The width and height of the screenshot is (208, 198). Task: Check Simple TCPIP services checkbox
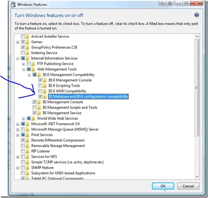click(23, 162)
